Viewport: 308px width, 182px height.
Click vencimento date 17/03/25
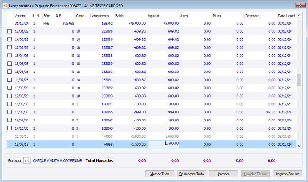[22, 47]
